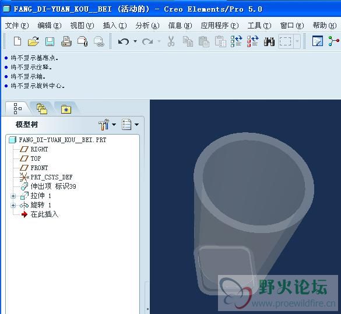Click the datum curve tool icon
The height and width of the screenshot is (314, 341).
334,41
